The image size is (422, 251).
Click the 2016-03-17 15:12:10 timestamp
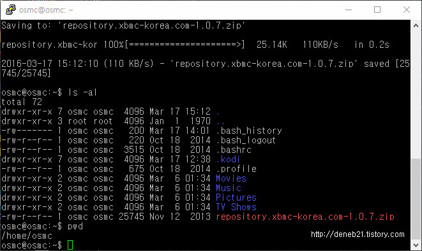click(x=50, y=64)
